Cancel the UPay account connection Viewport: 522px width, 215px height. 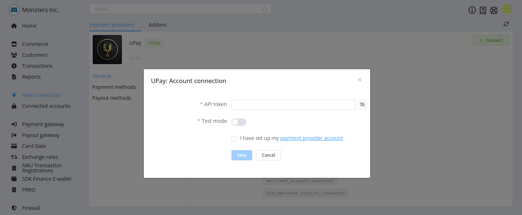click(x=268, y=155)
